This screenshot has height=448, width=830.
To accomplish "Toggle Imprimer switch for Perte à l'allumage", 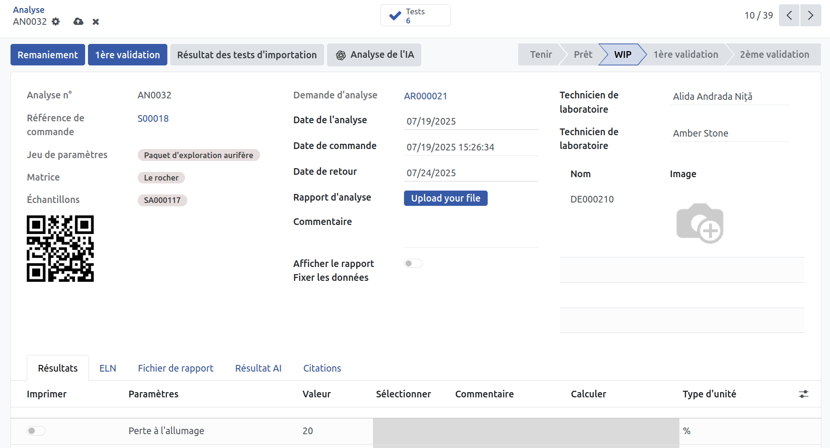I will pos(36,431).
